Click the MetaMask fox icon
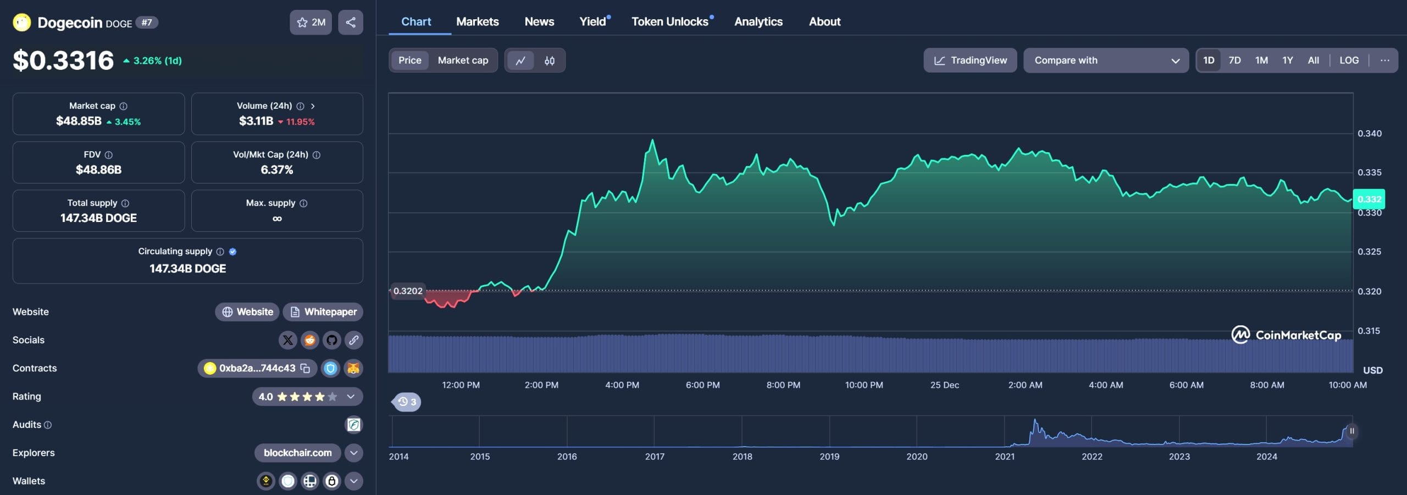 coord(353,369)
